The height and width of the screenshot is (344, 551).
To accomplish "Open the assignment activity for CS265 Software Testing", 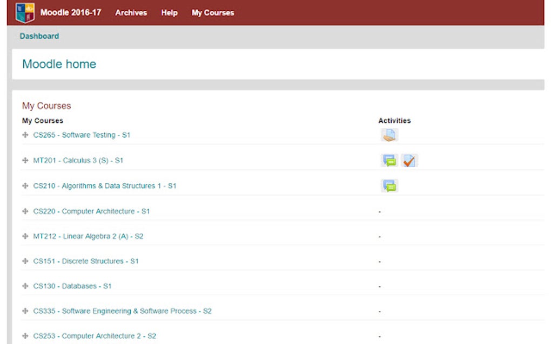I will point(389,135).
